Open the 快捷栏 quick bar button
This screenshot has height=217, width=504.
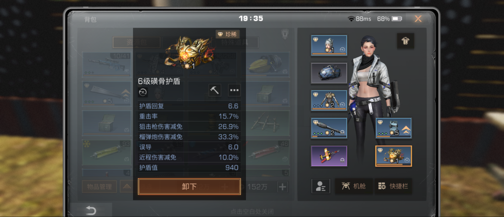[394, 186]
